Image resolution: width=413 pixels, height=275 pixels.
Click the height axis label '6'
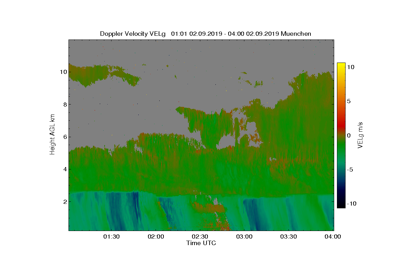click(x=65, y=137)
